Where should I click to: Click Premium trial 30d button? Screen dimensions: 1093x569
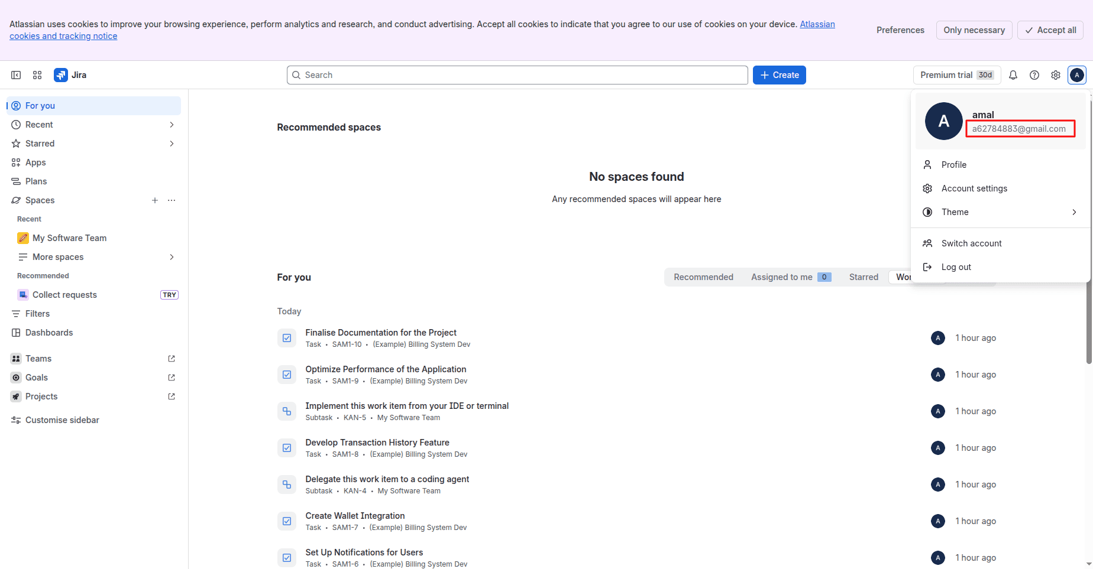coord(957,75)
